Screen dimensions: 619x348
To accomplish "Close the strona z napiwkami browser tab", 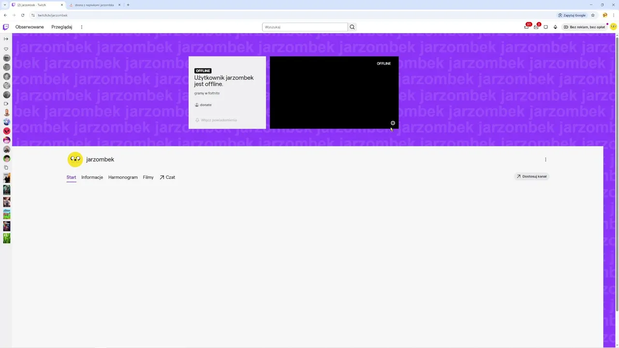I will (119, 5).
